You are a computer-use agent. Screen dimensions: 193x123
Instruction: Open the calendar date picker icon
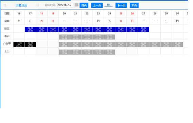(76, 5)
